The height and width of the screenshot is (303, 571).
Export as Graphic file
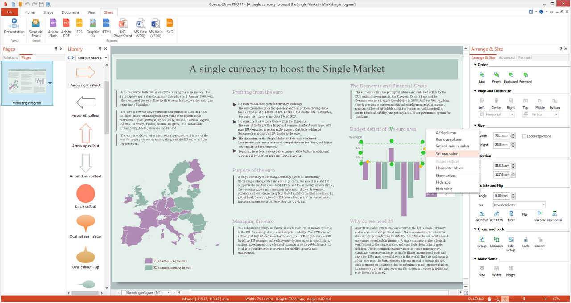pos(93,27)
